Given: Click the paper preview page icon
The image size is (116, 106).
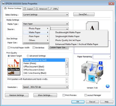Looking at the screenshot, I should 92,26.
